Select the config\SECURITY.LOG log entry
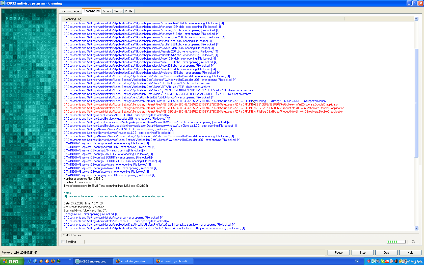 click(112, 161)
